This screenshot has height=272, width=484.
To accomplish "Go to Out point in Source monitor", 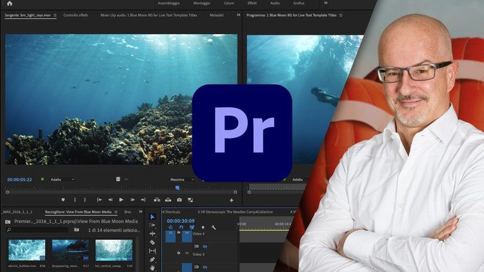I will click(x=143, y=200).
